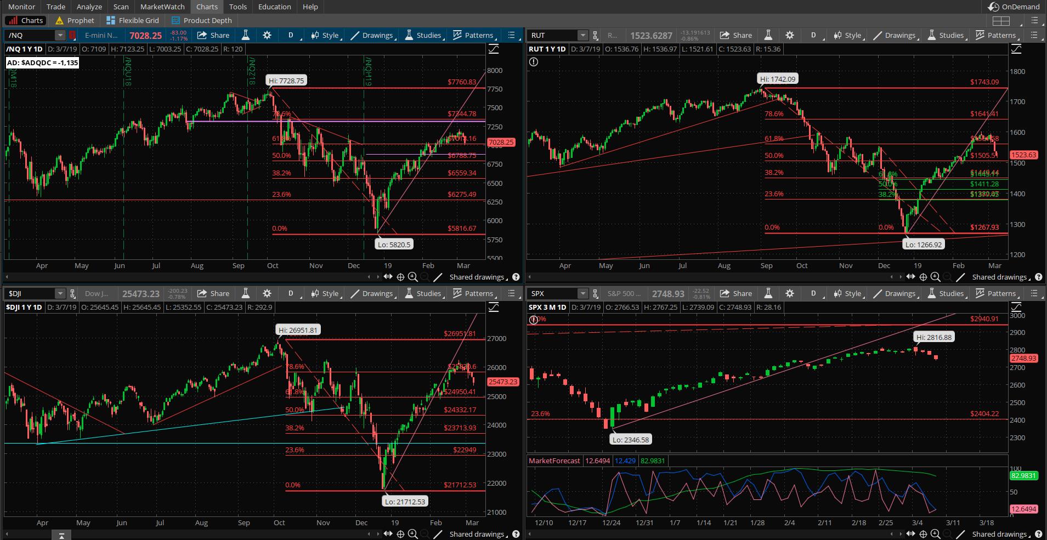Click the bottom-left collapse panel arrow
This screenshot has width=1047, height=540.
coord(61,535)
